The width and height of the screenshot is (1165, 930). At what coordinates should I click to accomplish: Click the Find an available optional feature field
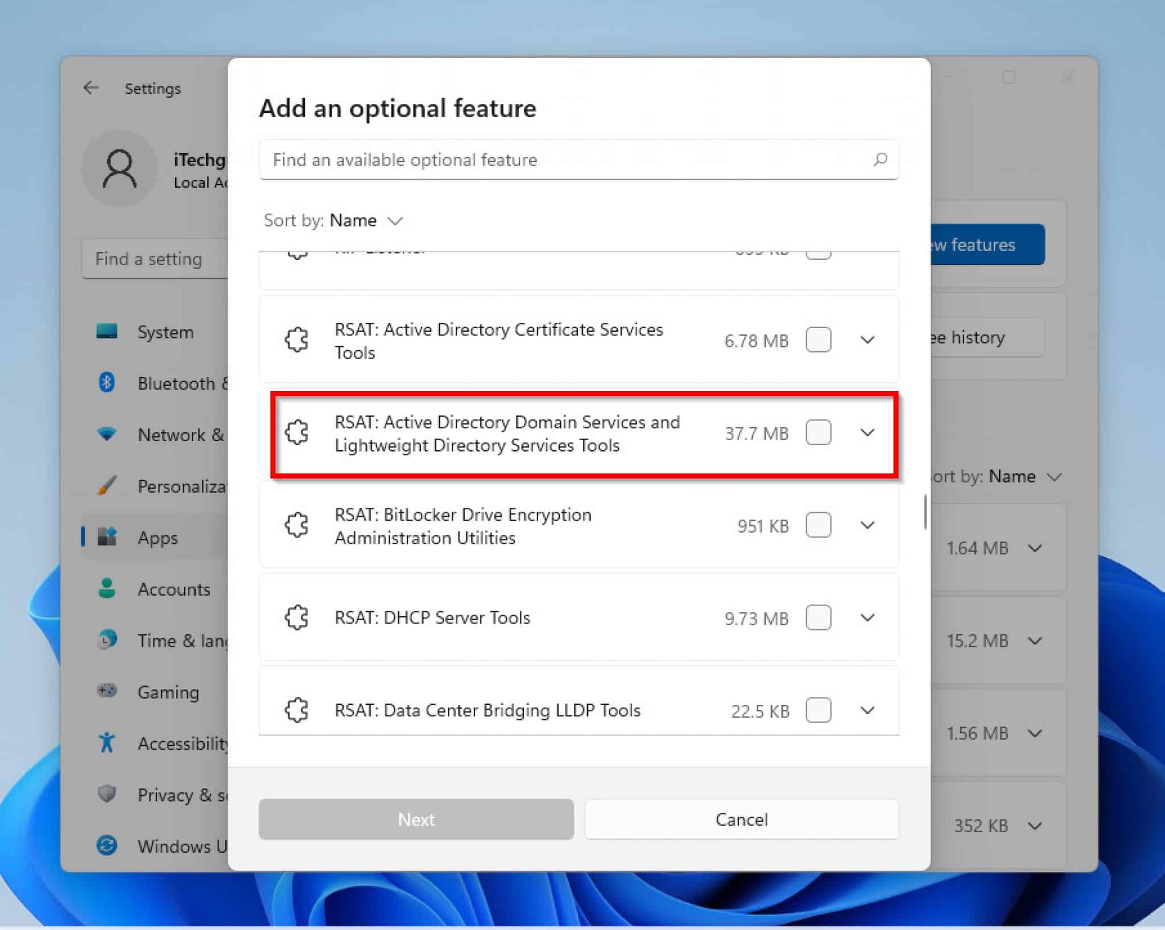point(579,160)
